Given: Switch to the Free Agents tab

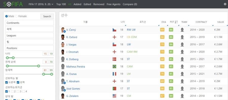Looking at the screenshot, I should pyautogui.click(x=113, y=4).
